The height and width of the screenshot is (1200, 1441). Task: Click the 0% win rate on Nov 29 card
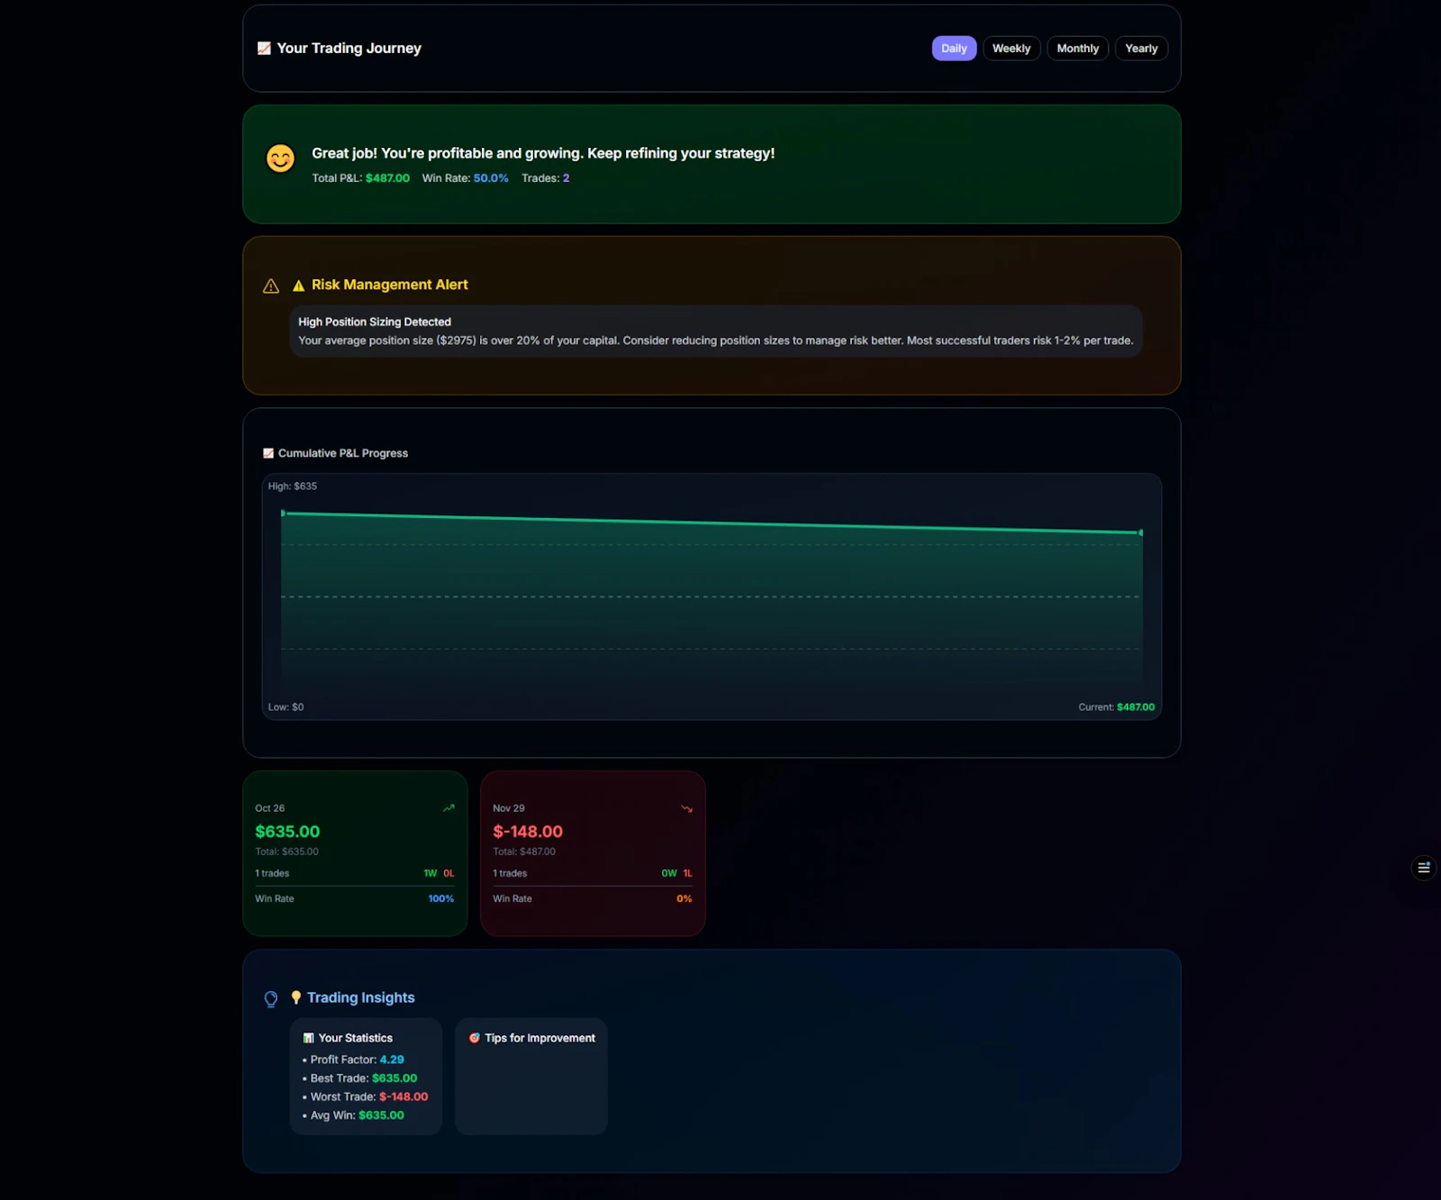pos(684,899)
